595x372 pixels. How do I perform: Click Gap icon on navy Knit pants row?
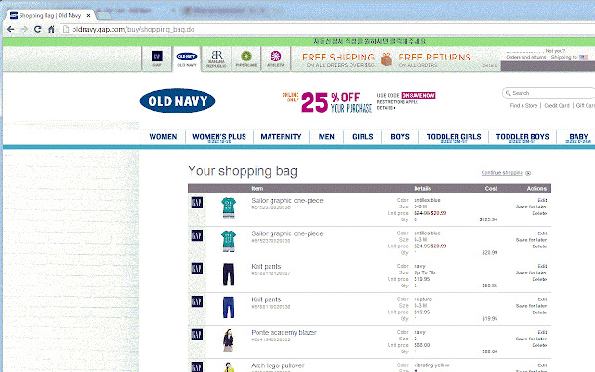coord(197,269)
